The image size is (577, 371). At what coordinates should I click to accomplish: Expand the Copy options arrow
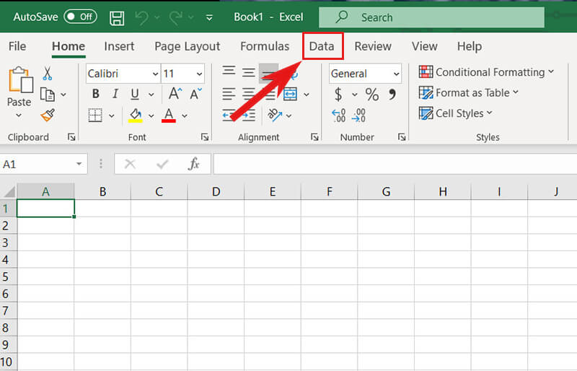63,95
